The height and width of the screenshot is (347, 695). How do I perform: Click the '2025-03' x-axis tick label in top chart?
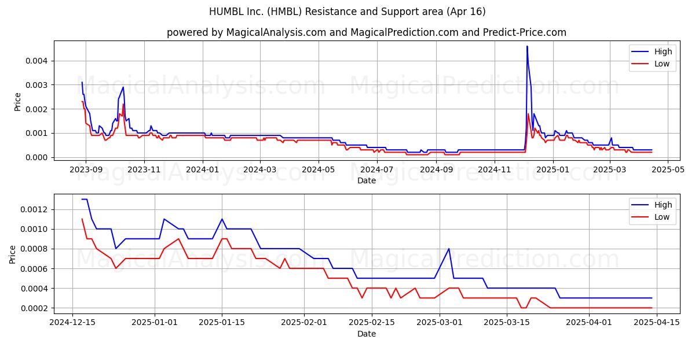[x=609, y=169]
